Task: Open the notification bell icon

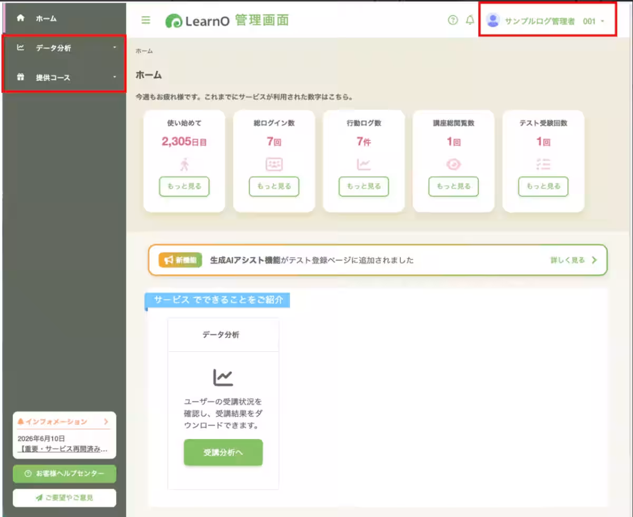Action: tap(470, 21)
